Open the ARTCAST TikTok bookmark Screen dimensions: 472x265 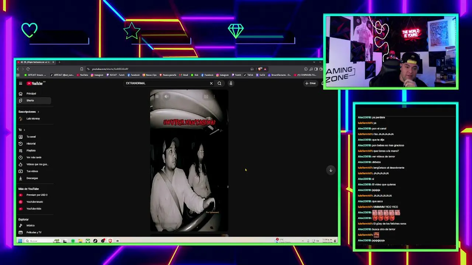coord(62,75)
